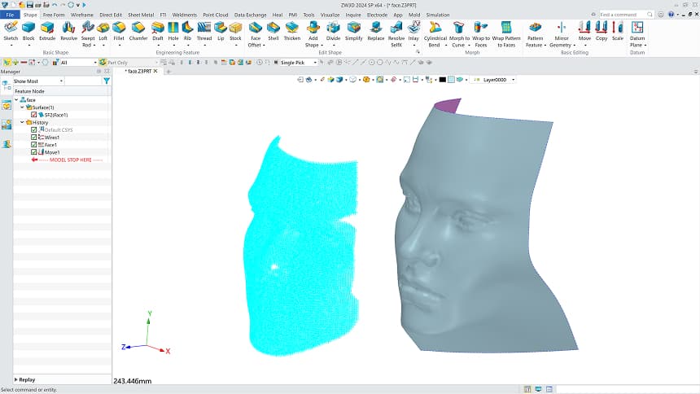
Task: Click the Revolve tool icon
Action: [69, 31]
